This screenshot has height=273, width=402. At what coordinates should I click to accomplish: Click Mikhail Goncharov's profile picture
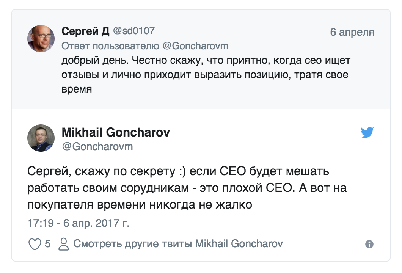pyautogui.click(x=41, y=137)
